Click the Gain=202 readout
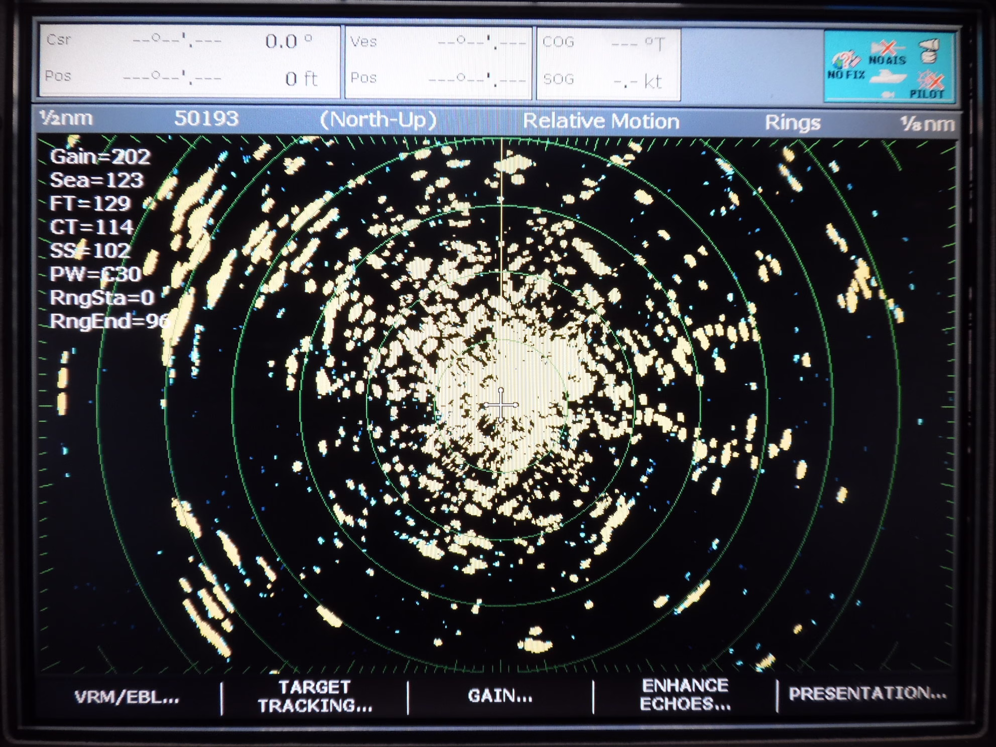Viewport: 996px width, 747px height. pyautogui.click(x=100, y=157)
